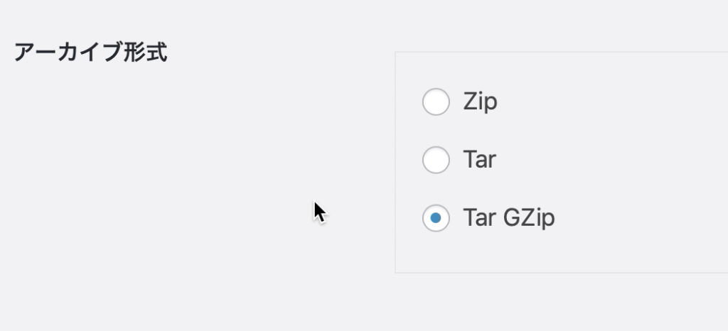The width and height of the screenshot is (728, 331).
Task: Click the word "GZip" in the third option
Action: (x=528, y=218)
